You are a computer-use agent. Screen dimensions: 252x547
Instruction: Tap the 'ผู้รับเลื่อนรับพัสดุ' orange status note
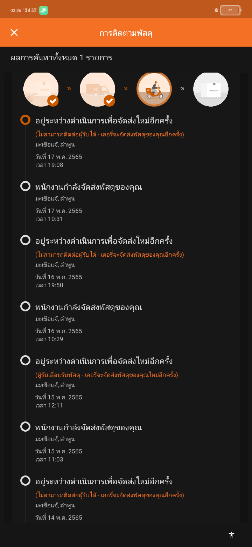tap(107, 375)
